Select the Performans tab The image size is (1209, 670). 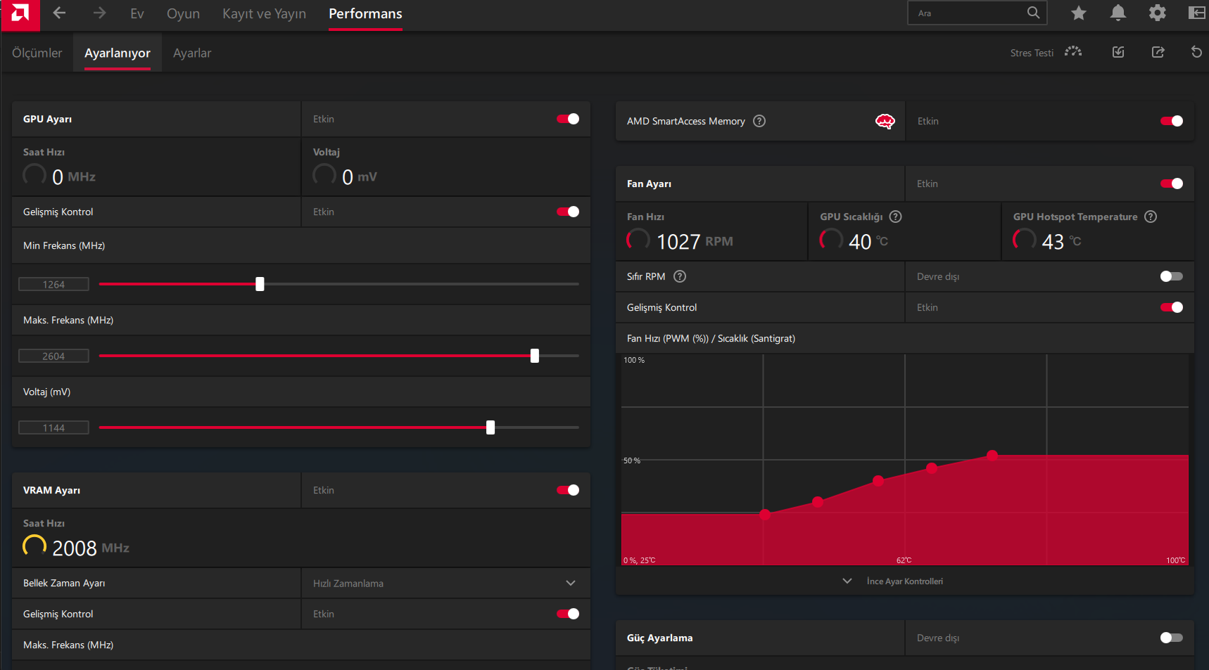coord(365,13)
